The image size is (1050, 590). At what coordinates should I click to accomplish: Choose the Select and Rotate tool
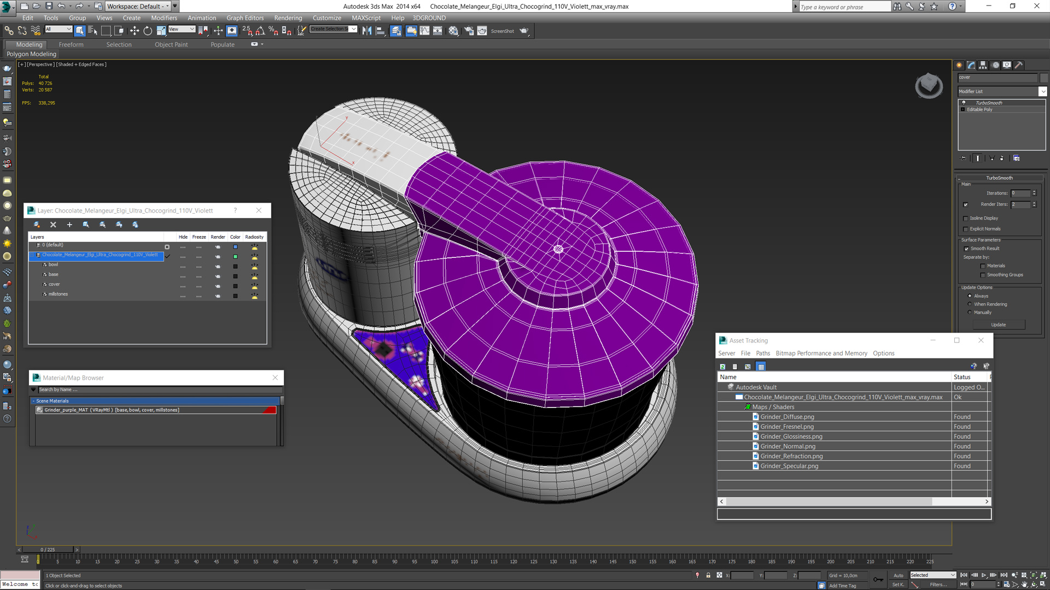pyautogui.click(x=148, y=31)
